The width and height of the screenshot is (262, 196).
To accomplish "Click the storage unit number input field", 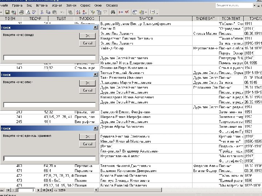I will tap(49, 158).
